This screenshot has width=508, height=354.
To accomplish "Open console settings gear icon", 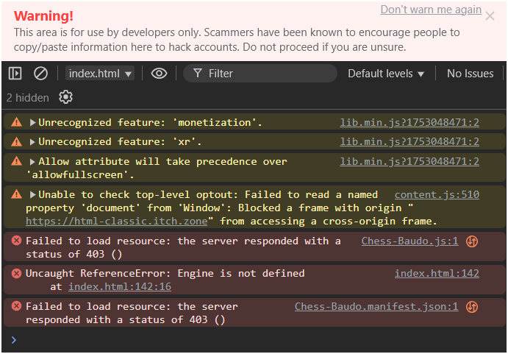I will pyautogui.click(x=66, y=97).
